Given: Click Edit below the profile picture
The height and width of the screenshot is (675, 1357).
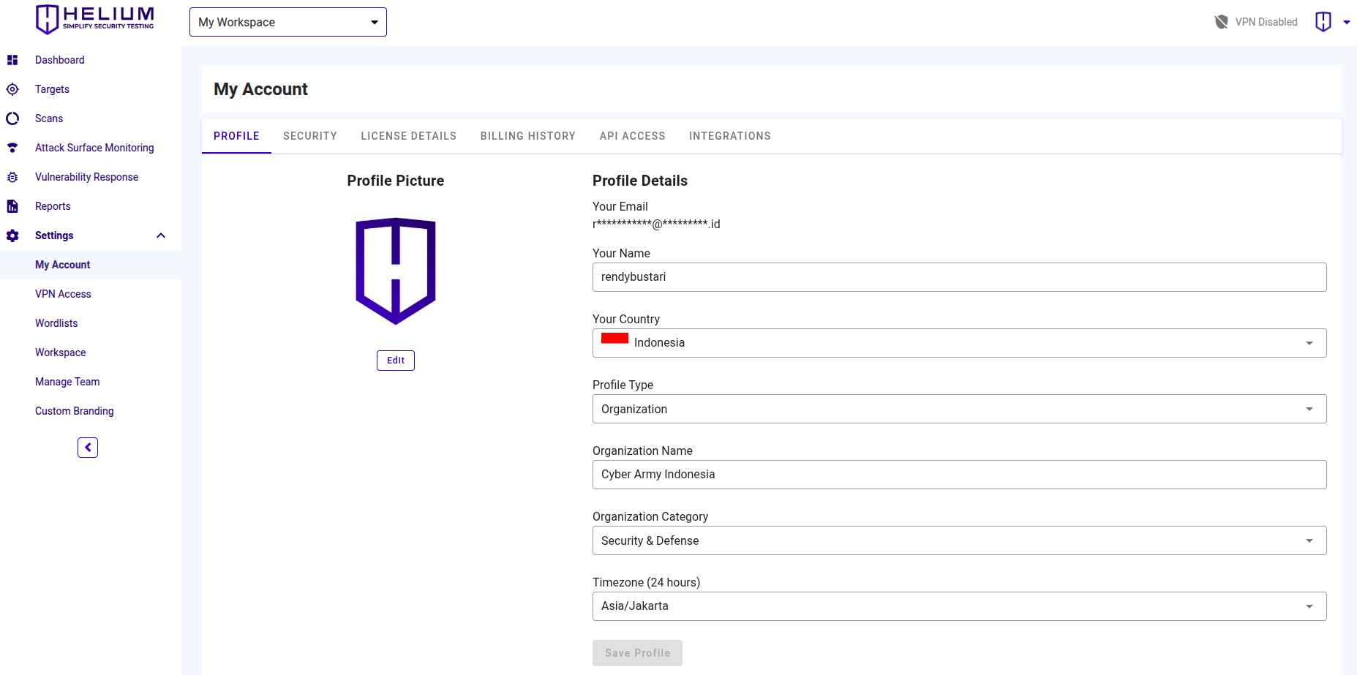Looking at the screenshot, I should pos(395,360).
